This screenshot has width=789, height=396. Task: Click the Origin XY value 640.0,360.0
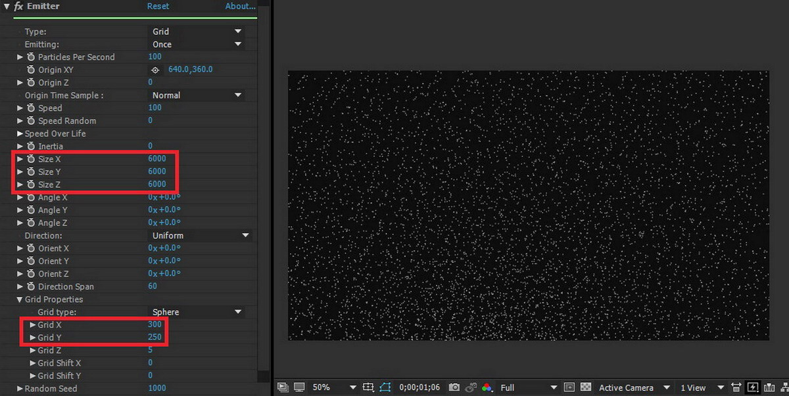pos(191,70)
